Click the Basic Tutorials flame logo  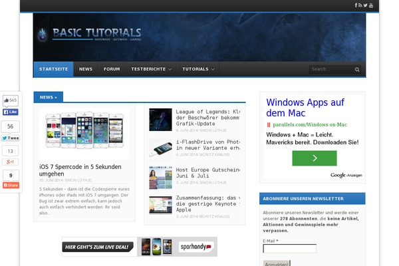43,35
